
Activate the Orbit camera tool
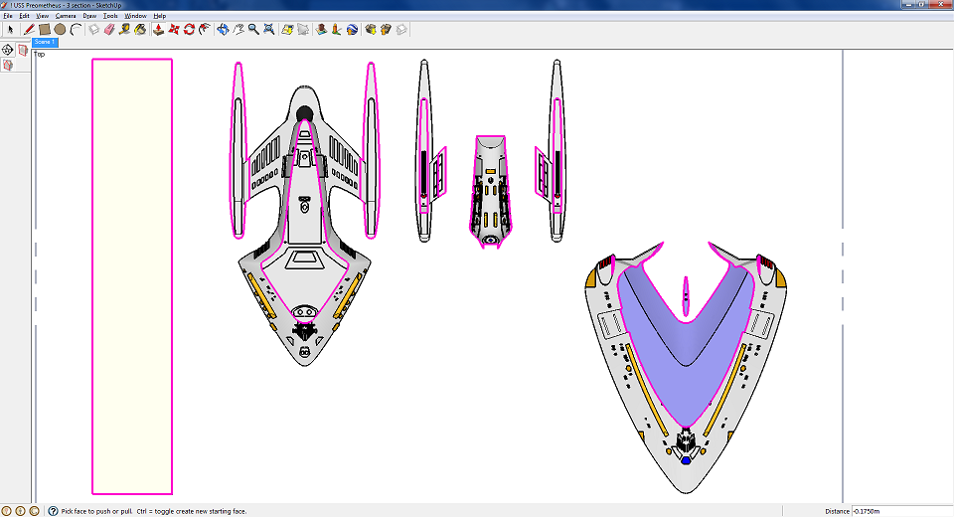[223, 29]
